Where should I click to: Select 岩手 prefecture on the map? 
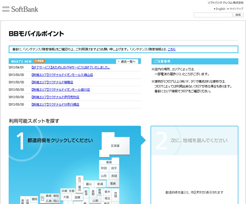click(114, 168)
